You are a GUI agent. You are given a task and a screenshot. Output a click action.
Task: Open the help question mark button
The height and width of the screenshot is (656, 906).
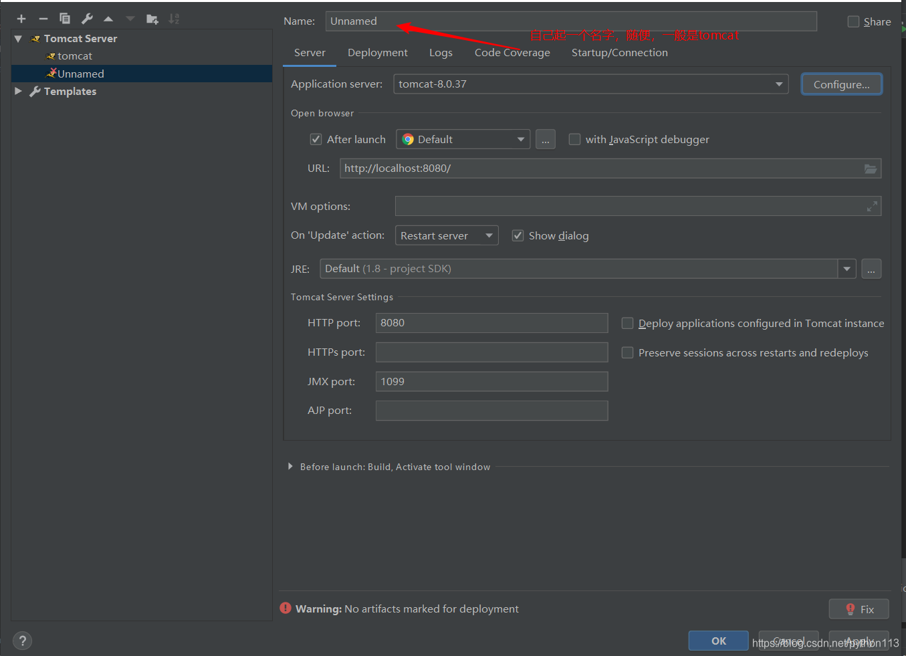click(x=22, y=641)
